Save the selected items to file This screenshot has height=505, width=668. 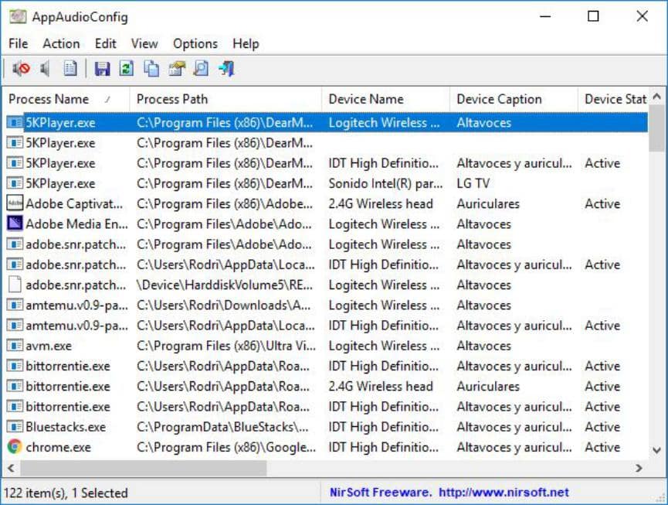click(x=103, y=69)
